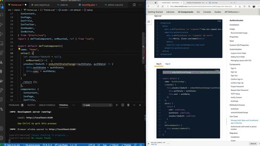This screenshot has height=146, width=260.
Task: Open the panel's more views ellipsis
Action: [74, 105]
